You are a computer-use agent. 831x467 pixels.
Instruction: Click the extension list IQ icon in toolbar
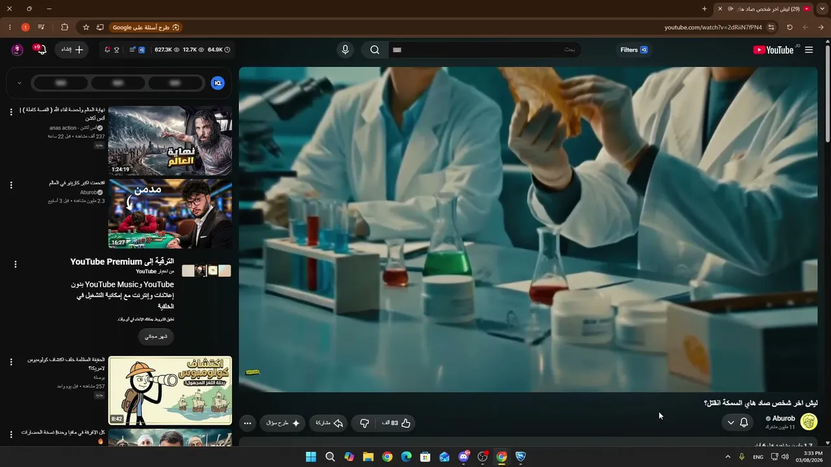pyautogui.click(x=137, y=50)
